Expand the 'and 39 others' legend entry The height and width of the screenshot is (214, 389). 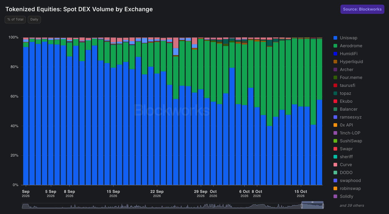352,205
